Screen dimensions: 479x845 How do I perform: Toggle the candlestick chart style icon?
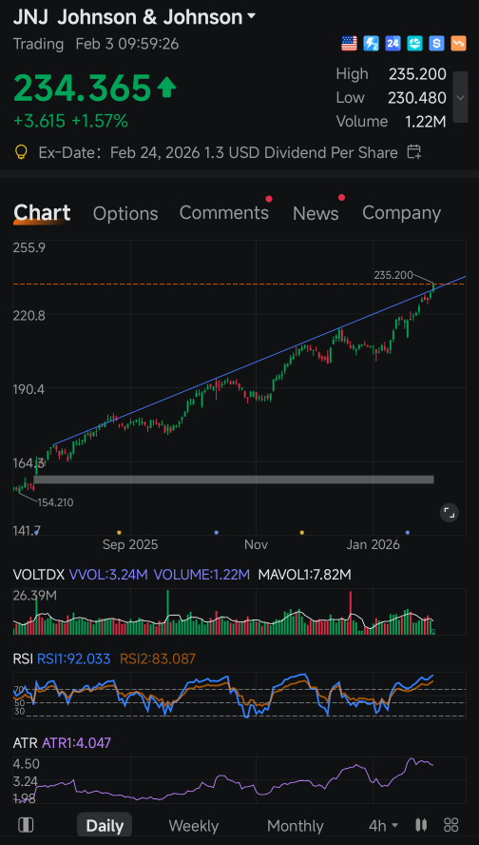[x=421, y=824]
